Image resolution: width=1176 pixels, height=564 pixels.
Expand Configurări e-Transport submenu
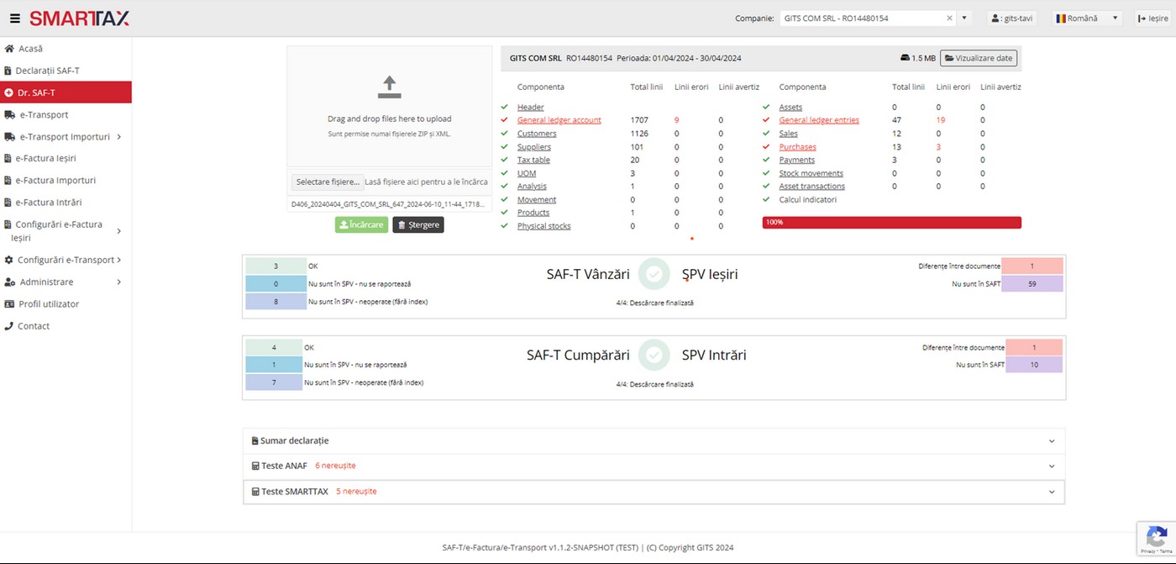click(x=119, y=260)
